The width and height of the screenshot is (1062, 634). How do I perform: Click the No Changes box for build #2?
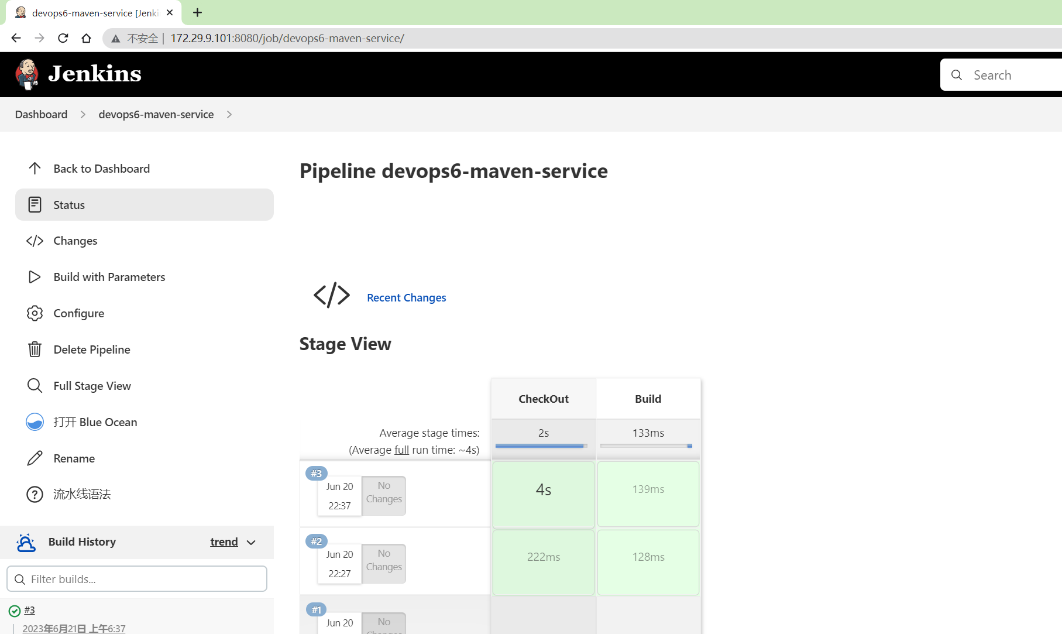pyautogui.click(x=384, y=564)
